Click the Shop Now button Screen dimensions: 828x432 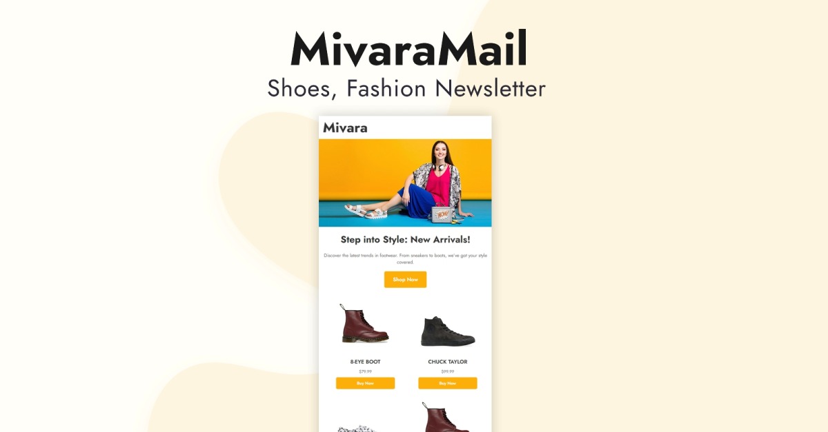tap(405, 280)
